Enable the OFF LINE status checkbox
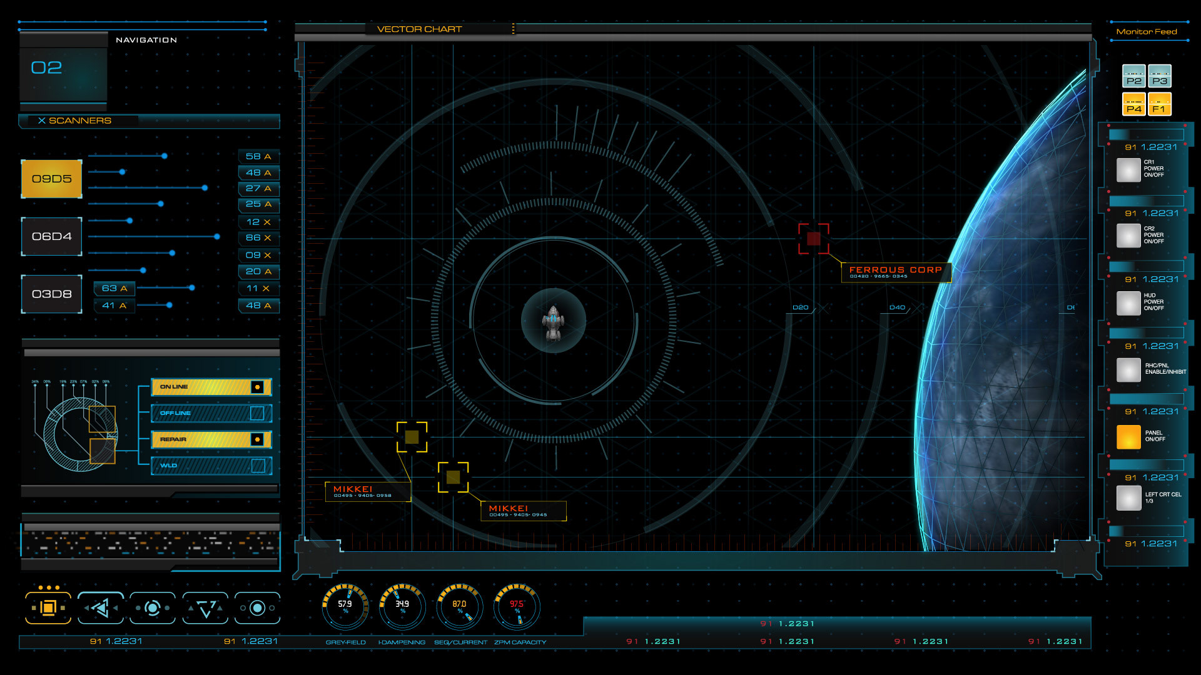This screenshot has height=675, width=1201. (x=257, y=413)
